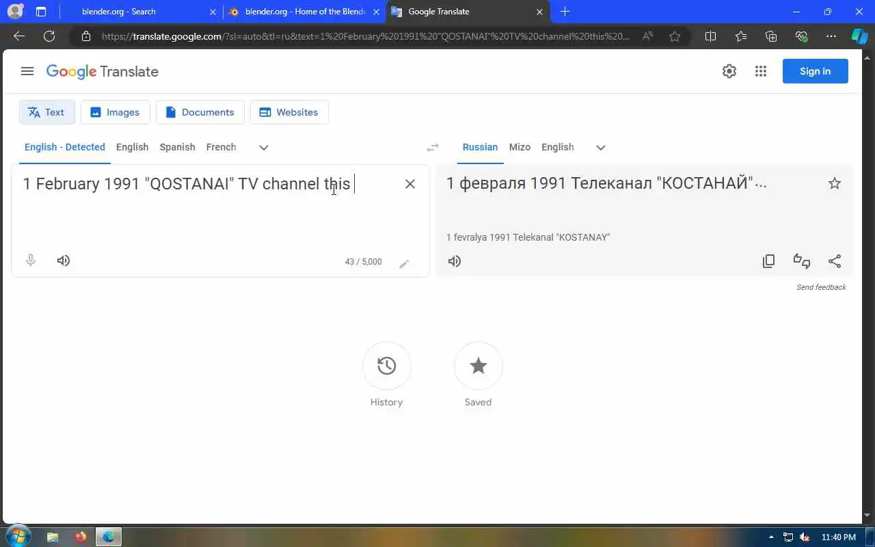Open Google Translate settings gear
The height and width of the screenshot is (547, 875).
[729, 71]
